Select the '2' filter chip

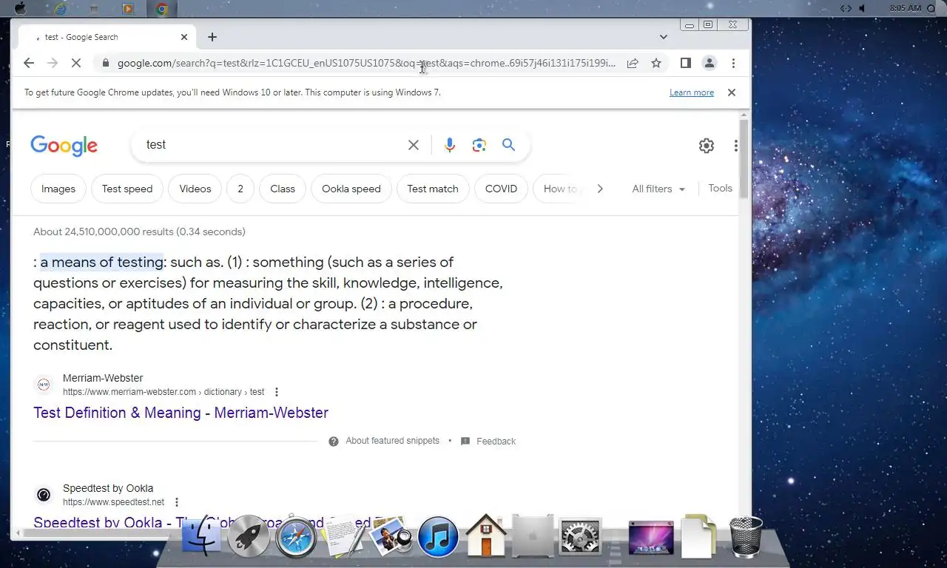(x=240, y=189)
